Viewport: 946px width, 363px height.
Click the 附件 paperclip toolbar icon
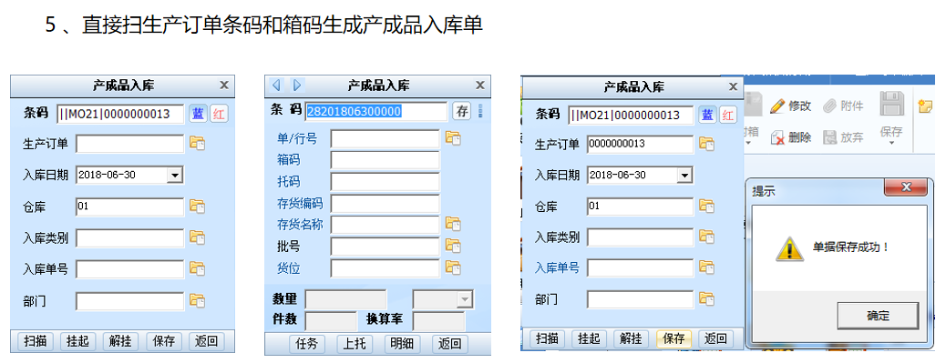(829, 106)
